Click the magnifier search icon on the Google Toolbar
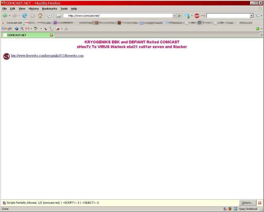Viewport: 264px width, 212px height. [x=22, y=29]
